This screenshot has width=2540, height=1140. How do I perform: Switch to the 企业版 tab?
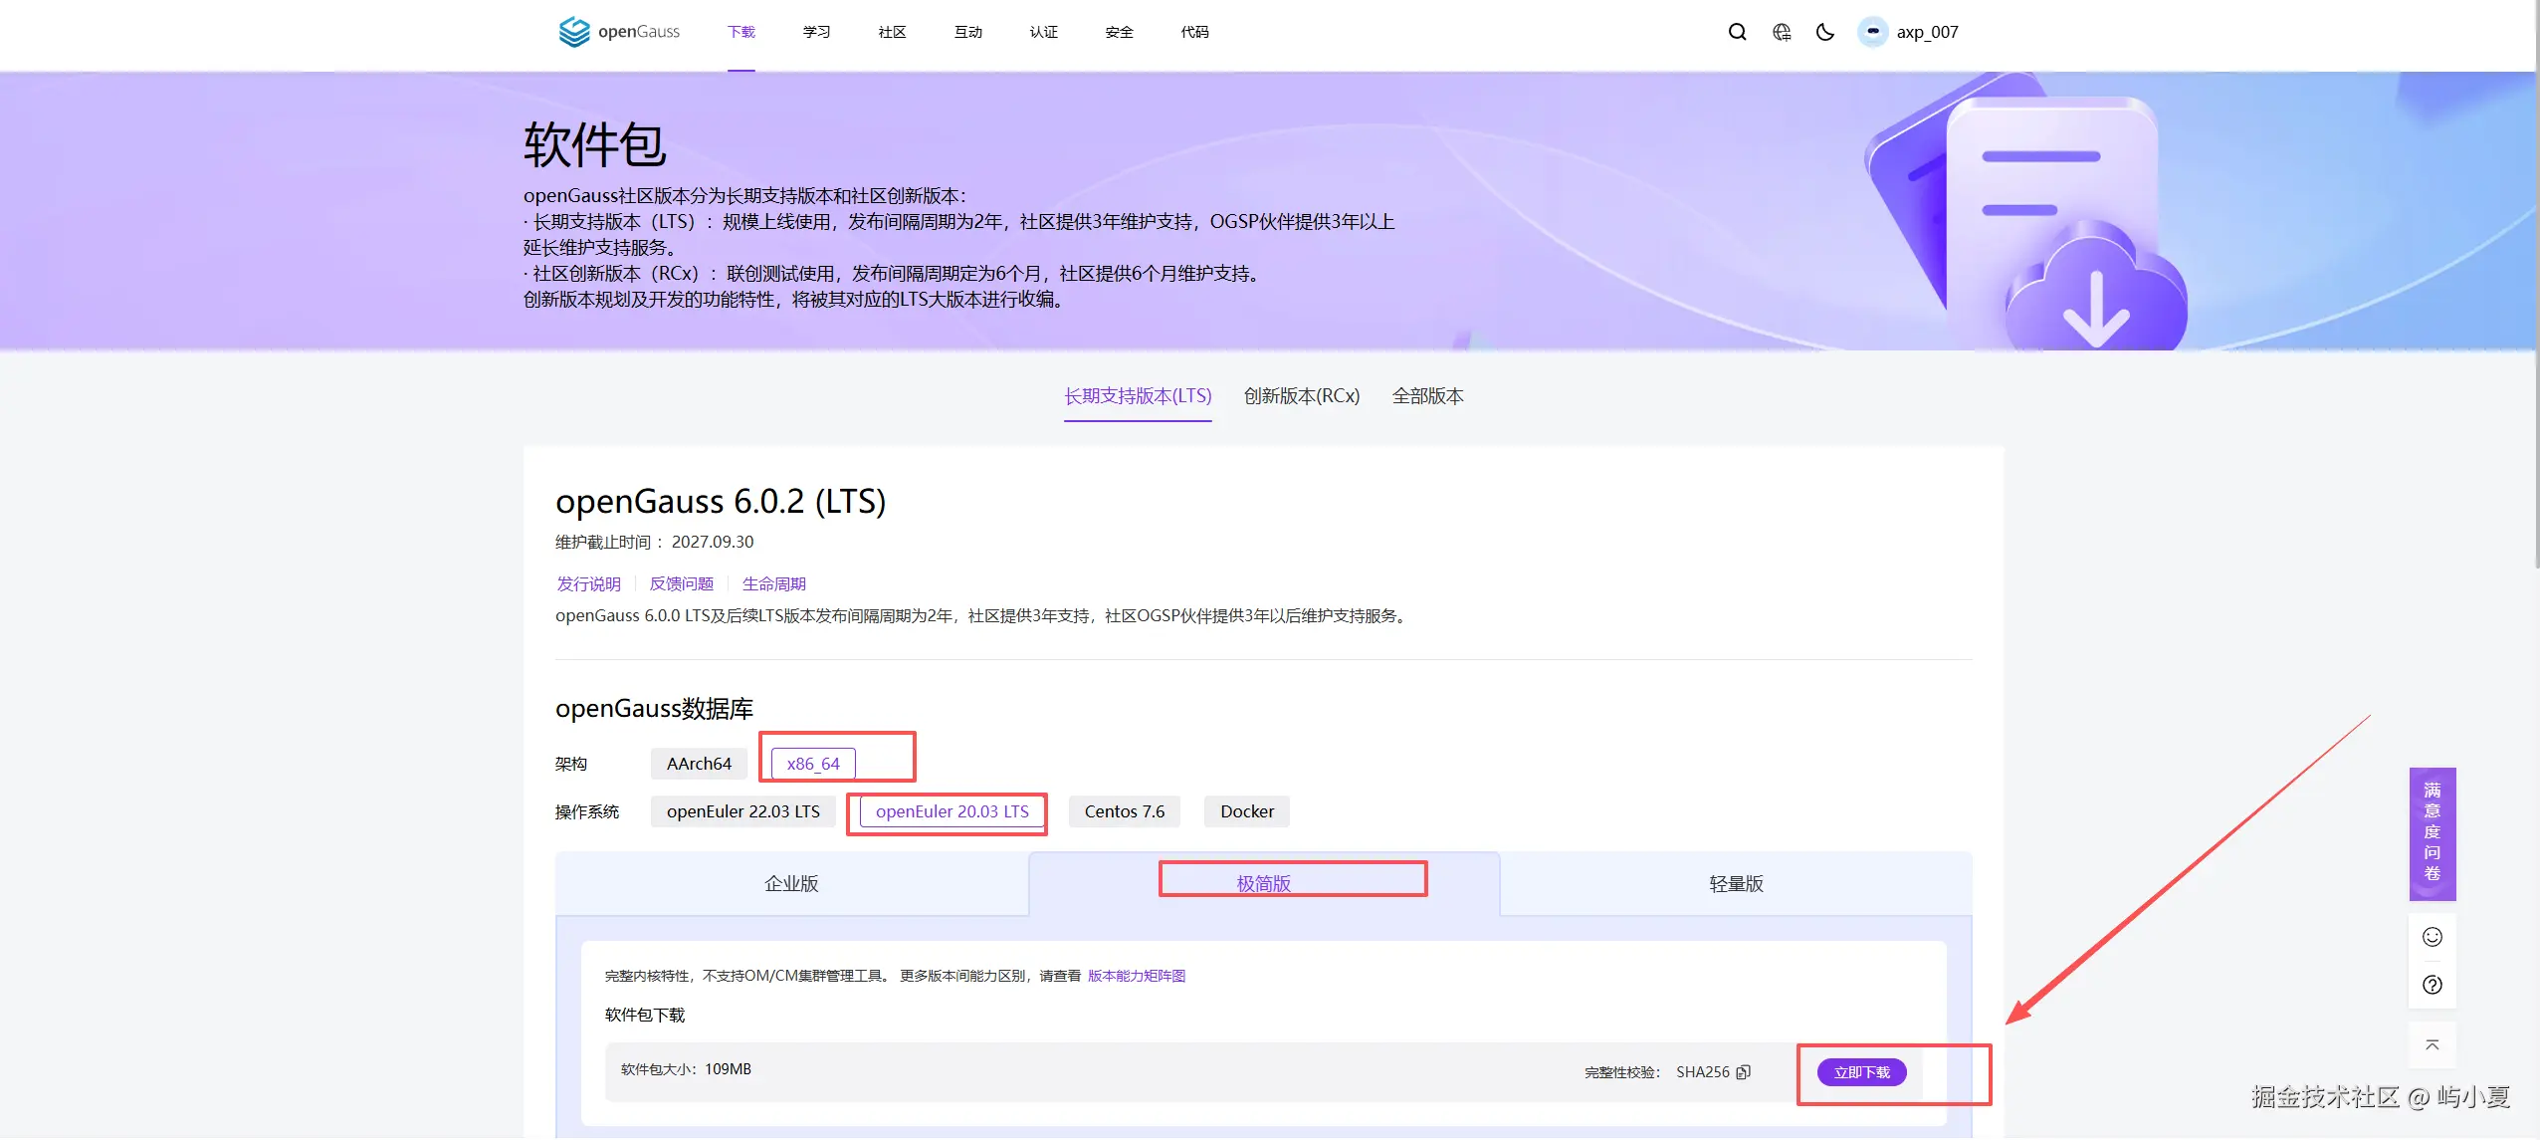[x=791, y=884]
